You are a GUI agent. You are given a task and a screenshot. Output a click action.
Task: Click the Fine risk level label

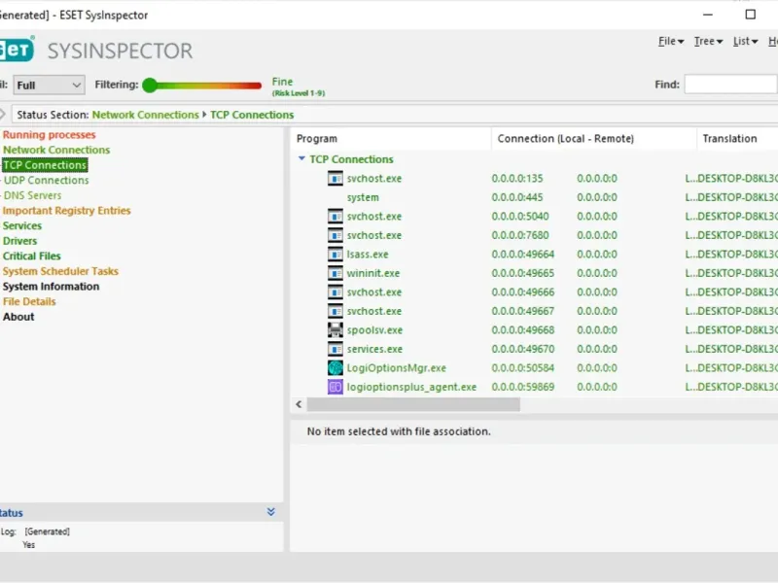(x=282, y=82)
